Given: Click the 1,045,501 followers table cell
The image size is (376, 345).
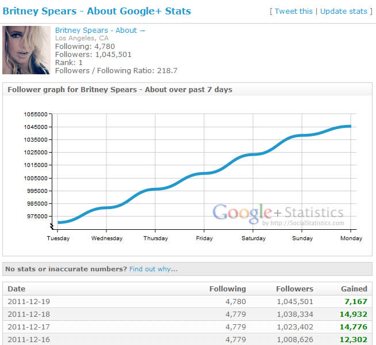Looking at the screenshot, I should [295, 301].
